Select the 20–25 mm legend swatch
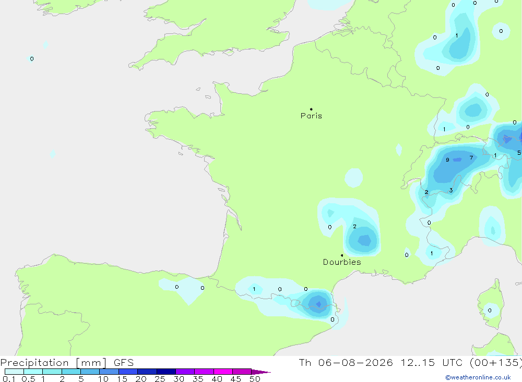The image size is (522, 382). (147, 372)
